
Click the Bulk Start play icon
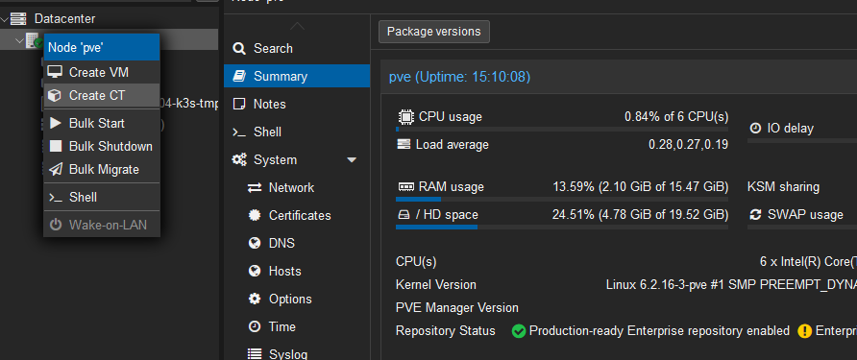point(55,123)
